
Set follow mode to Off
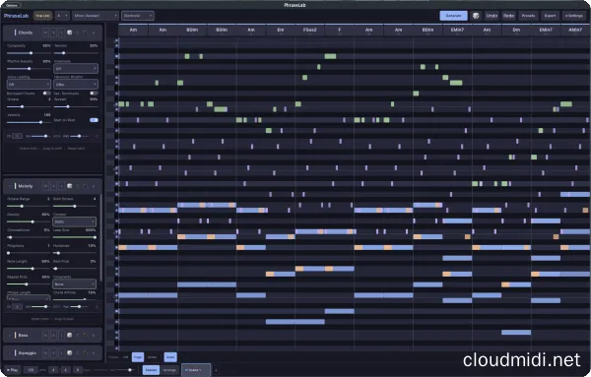click(x=126, y=357)
